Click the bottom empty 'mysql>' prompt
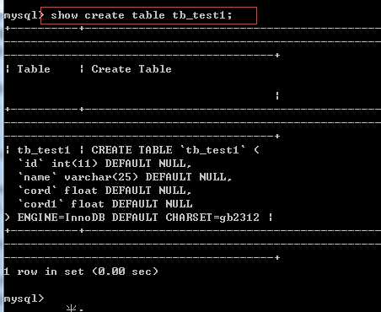The height and width of the screenshot is (312, 381). point(24,299)
